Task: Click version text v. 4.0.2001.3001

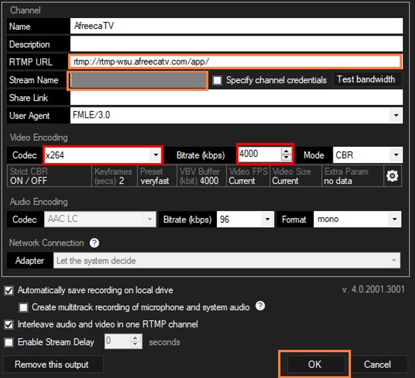Action: (x=373, y=289)
